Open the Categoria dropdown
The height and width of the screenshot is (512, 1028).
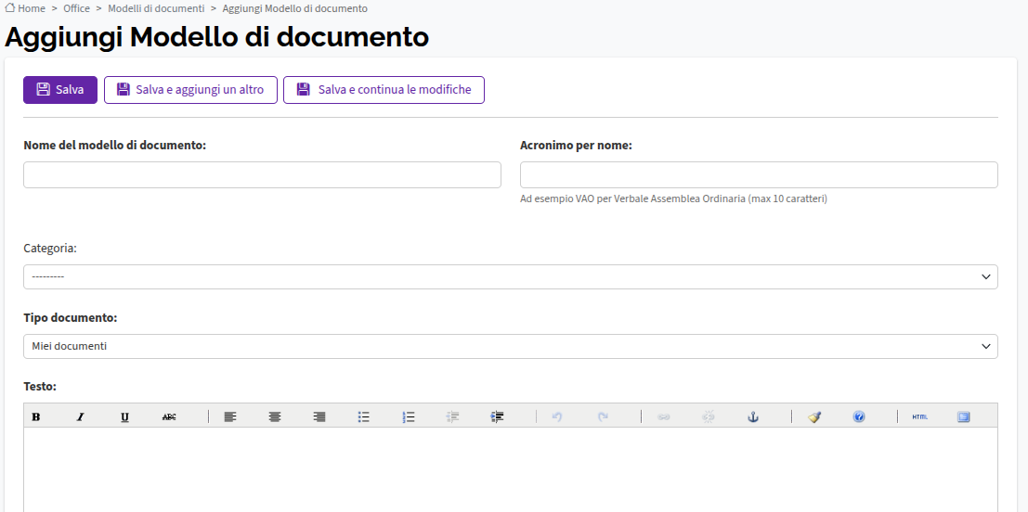pos(511,276)
